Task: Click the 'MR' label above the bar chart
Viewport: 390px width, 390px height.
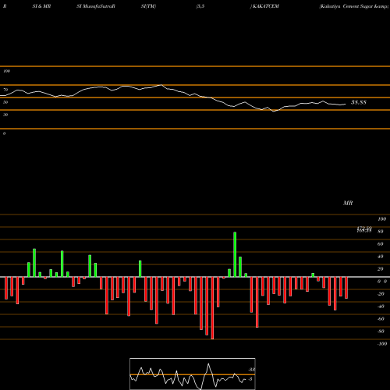Action: pos(348,203)
